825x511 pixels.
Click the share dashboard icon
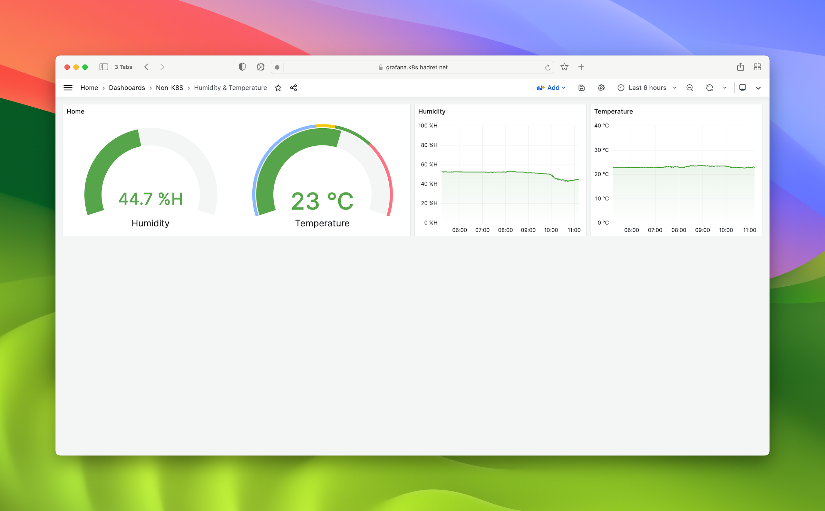(294, 88)
